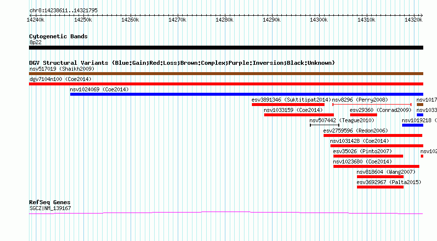Click the DGV Structural Variants track title
437x241 pixels.
[182, 63]
